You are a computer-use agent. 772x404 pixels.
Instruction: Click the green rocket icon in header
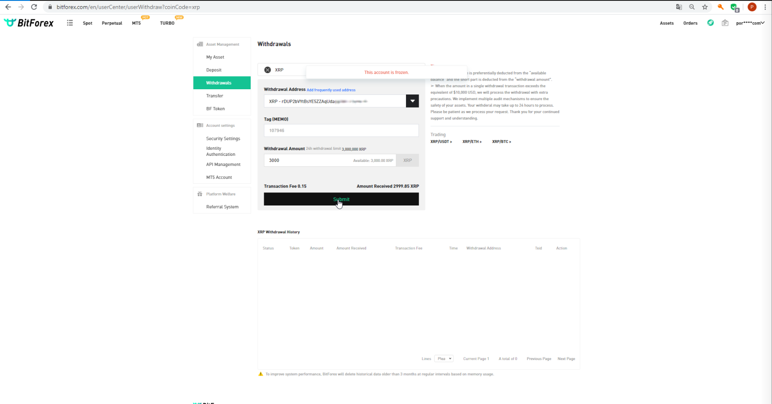pos(710,23)
